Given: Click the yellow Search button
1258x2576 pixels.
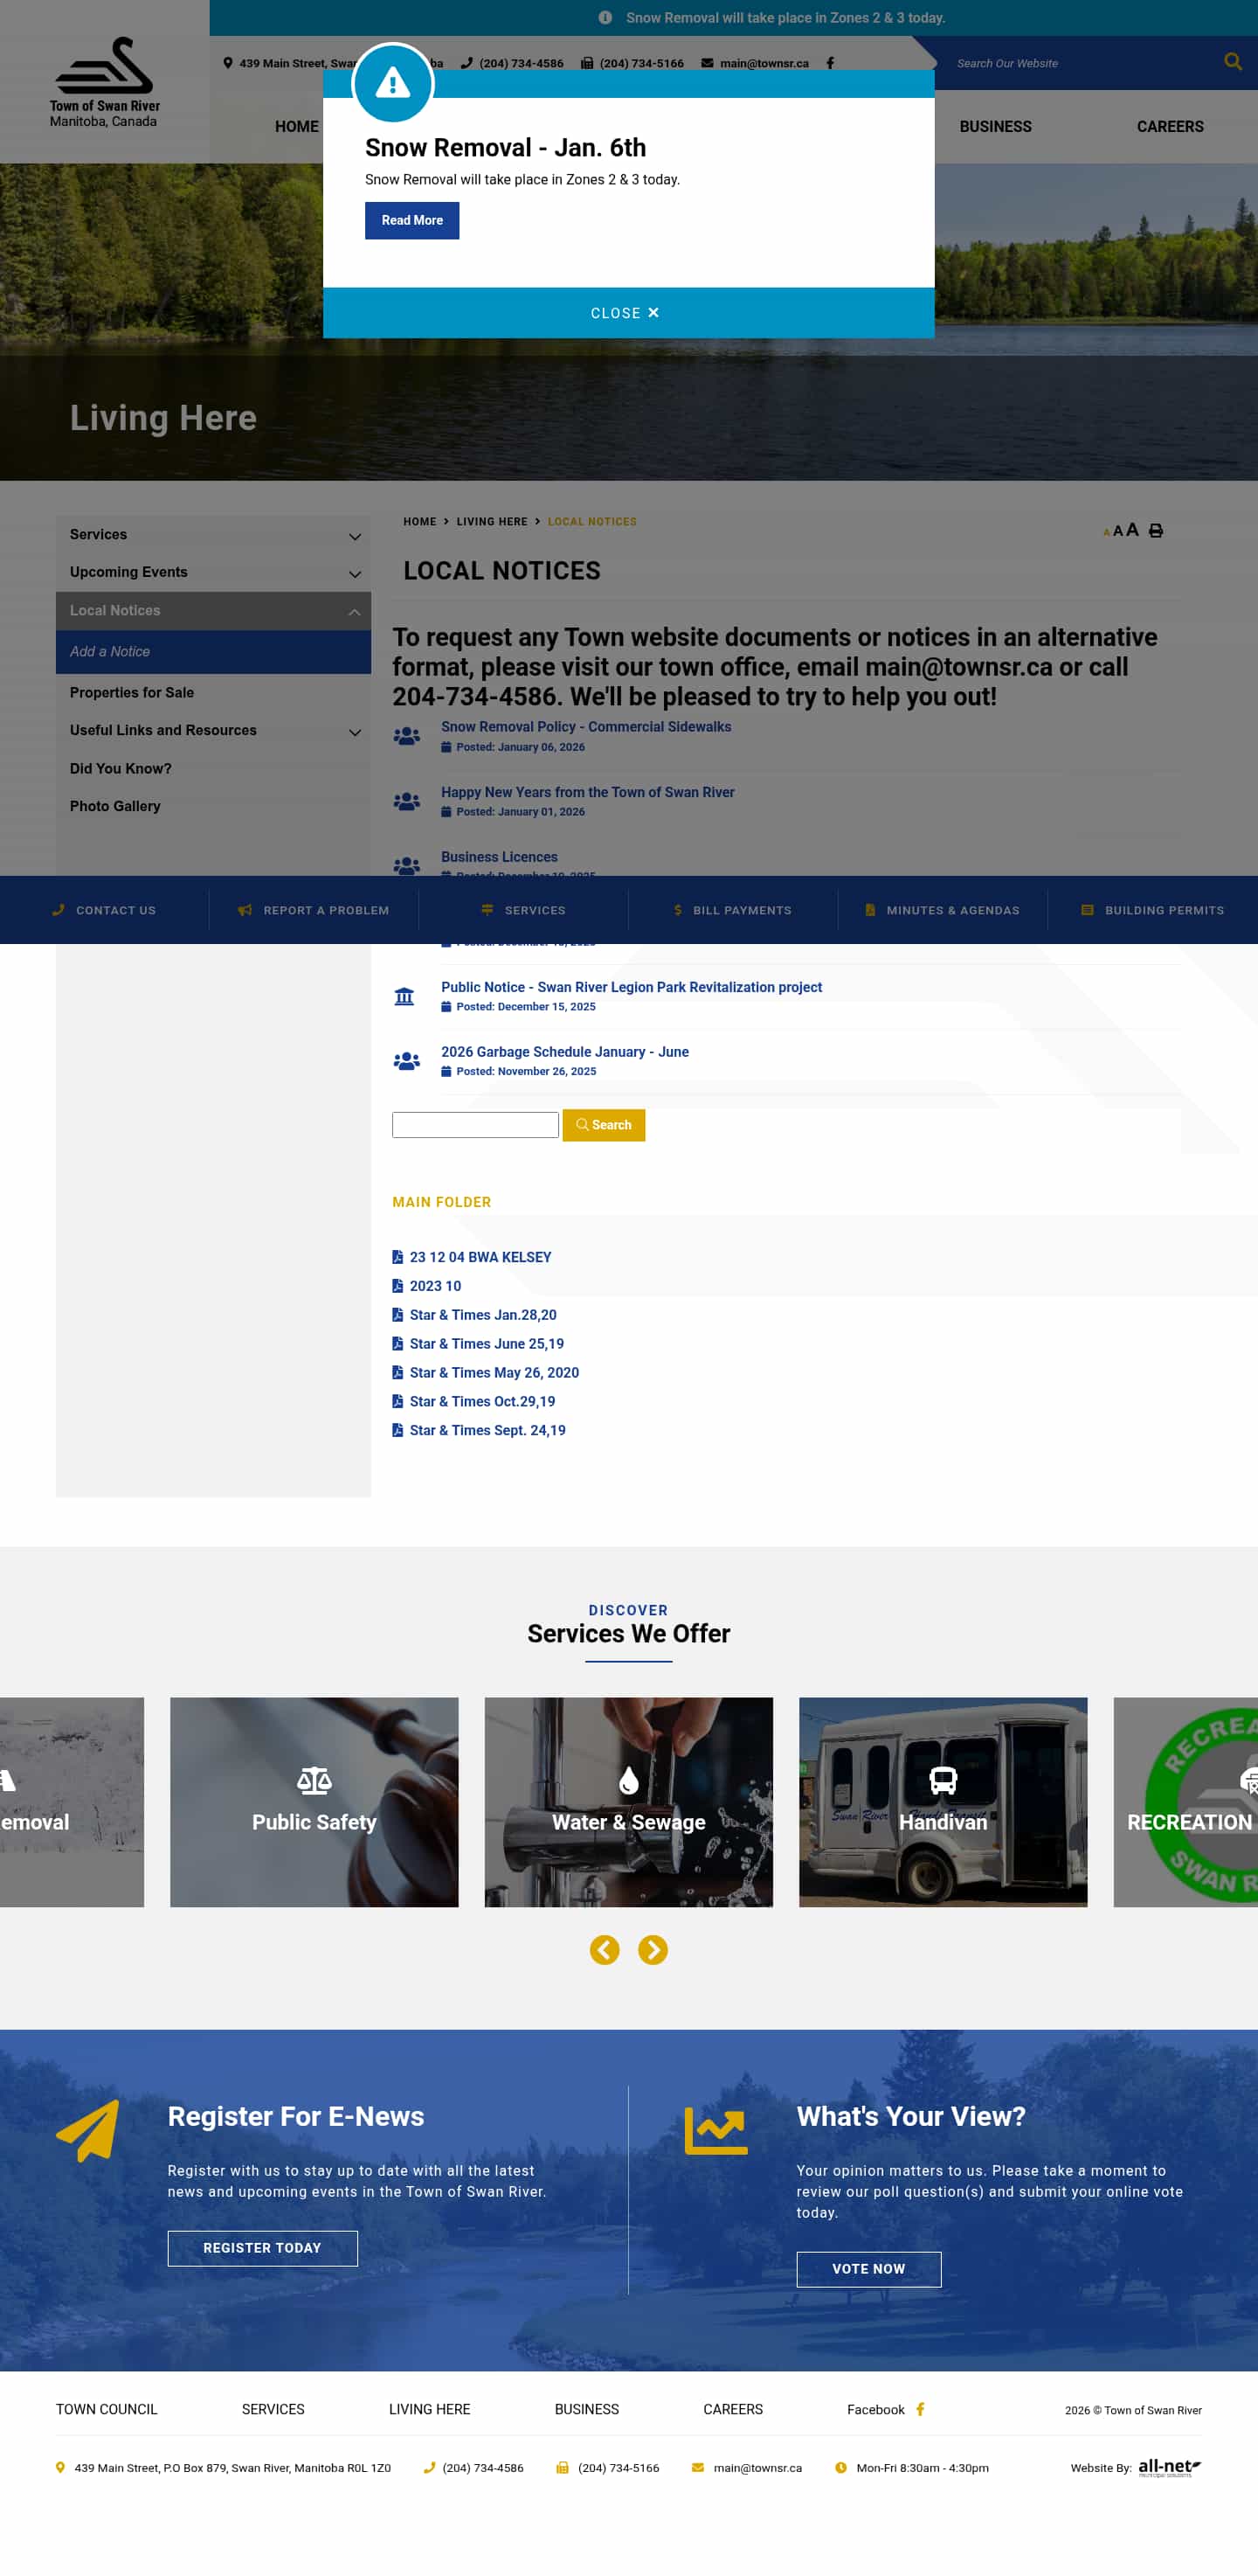Looking at the screenshot, I should (x=604, y=1125).
